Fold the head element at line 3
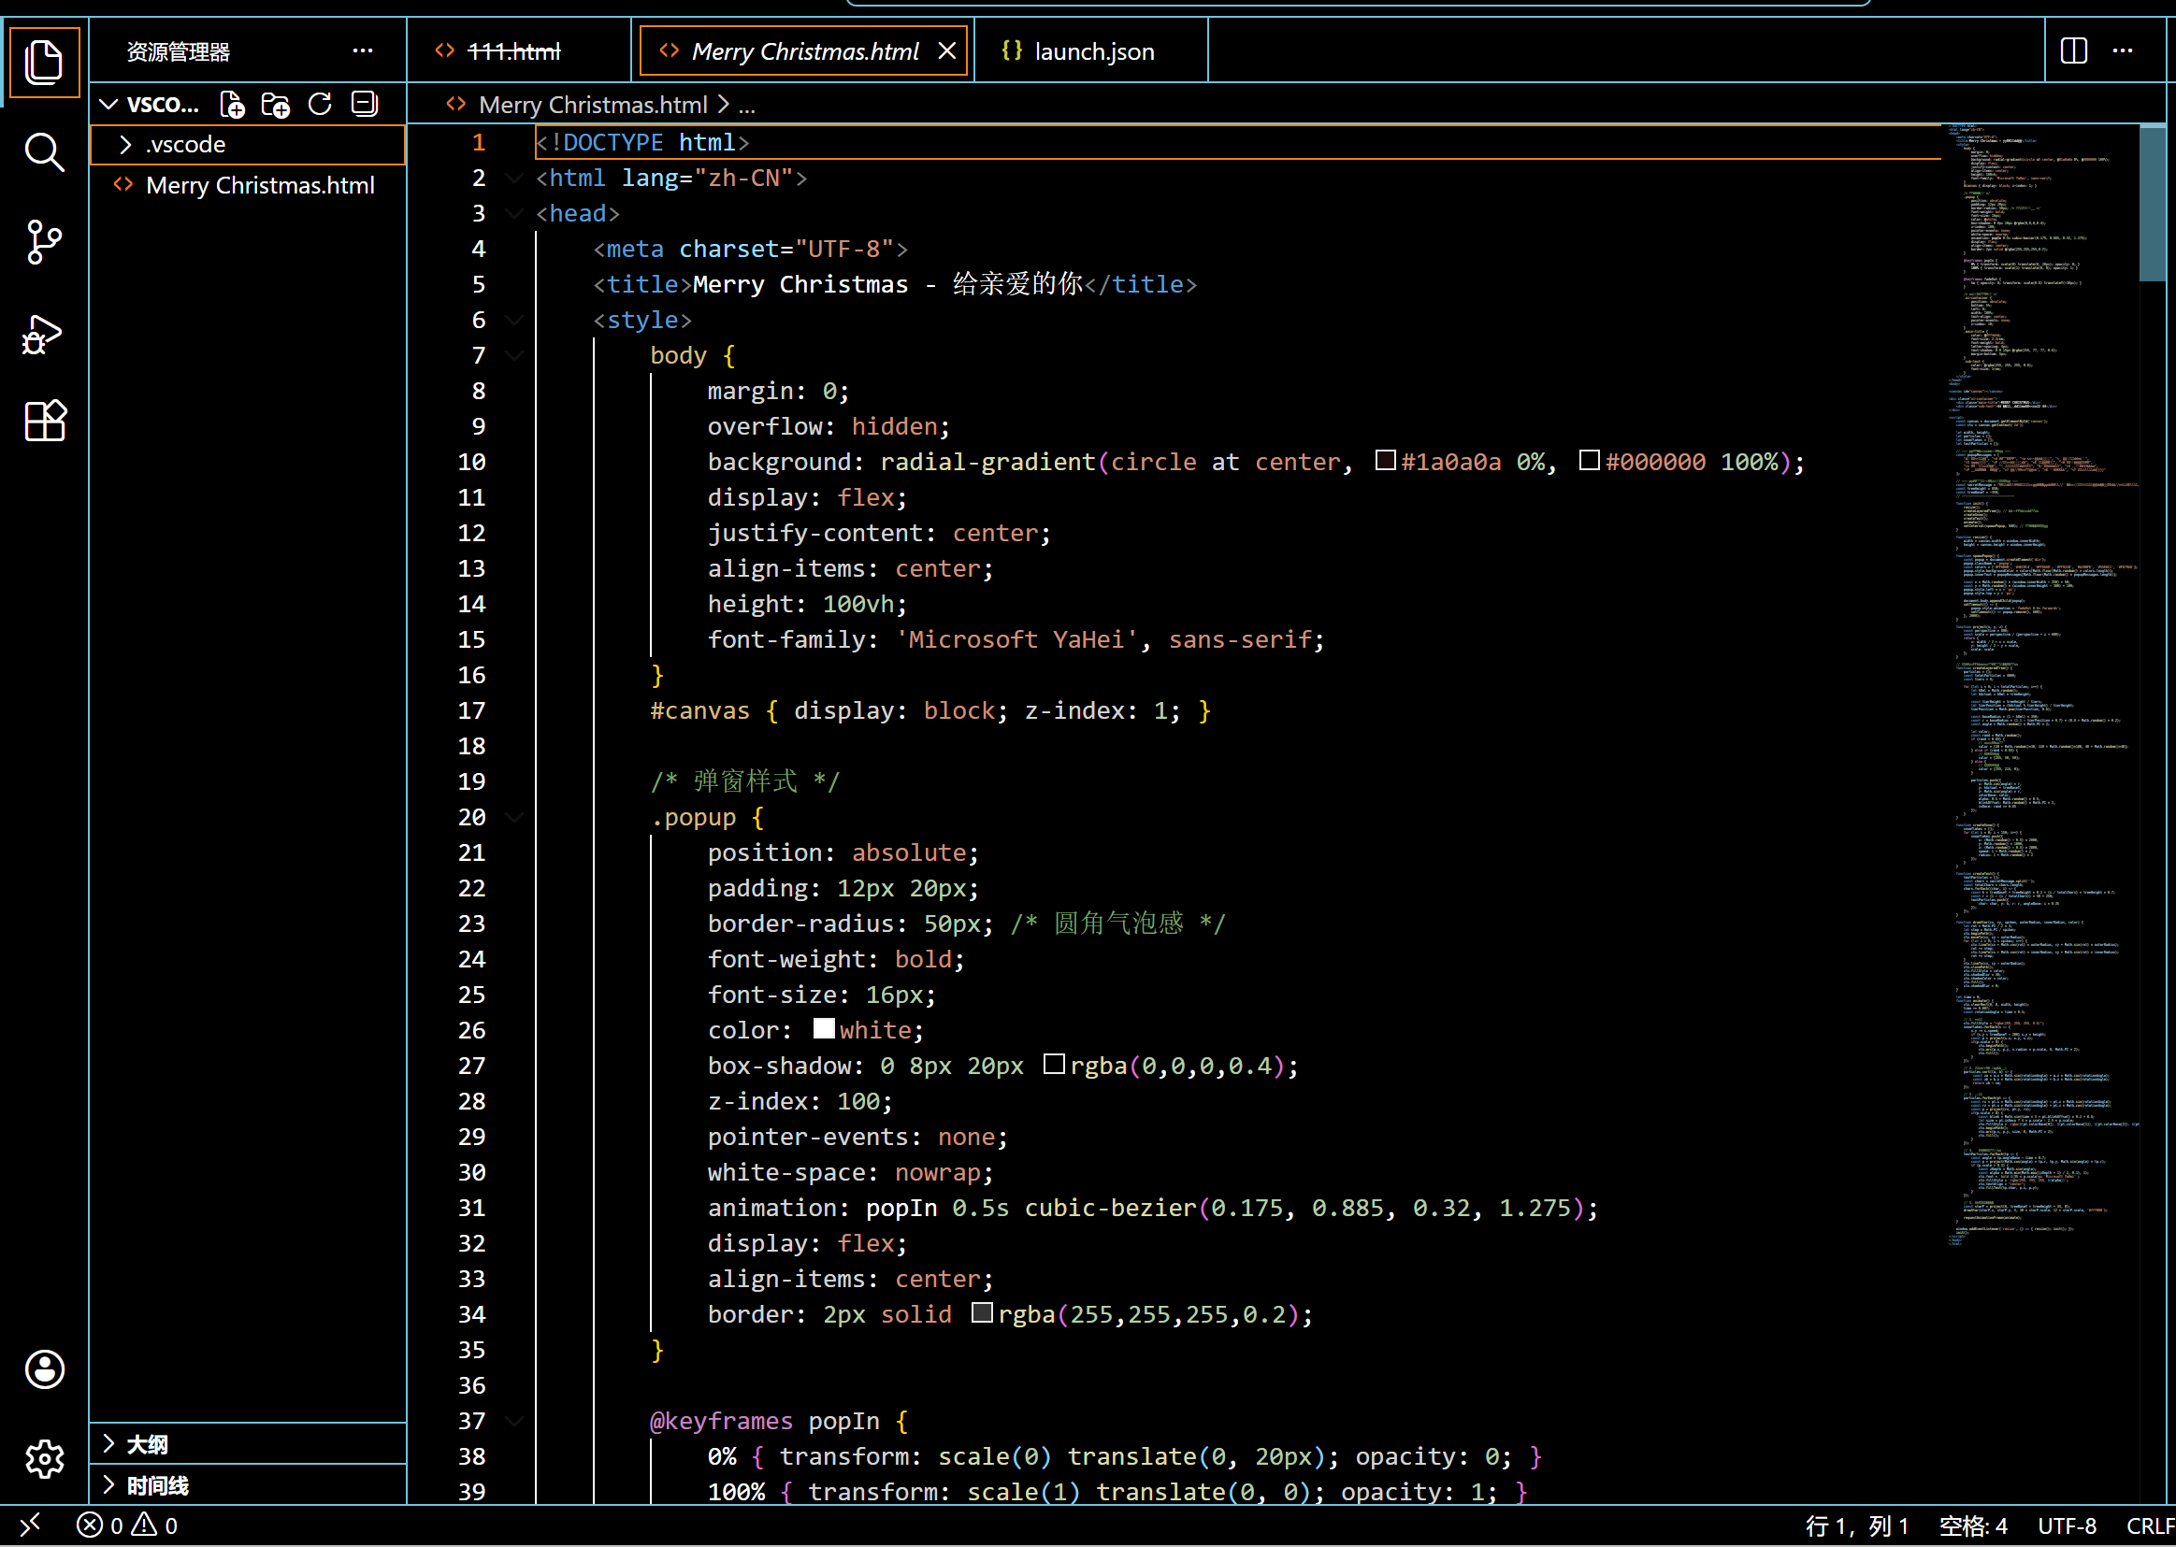Screen dimensions: 2176x1547 [x=514, y=214]
